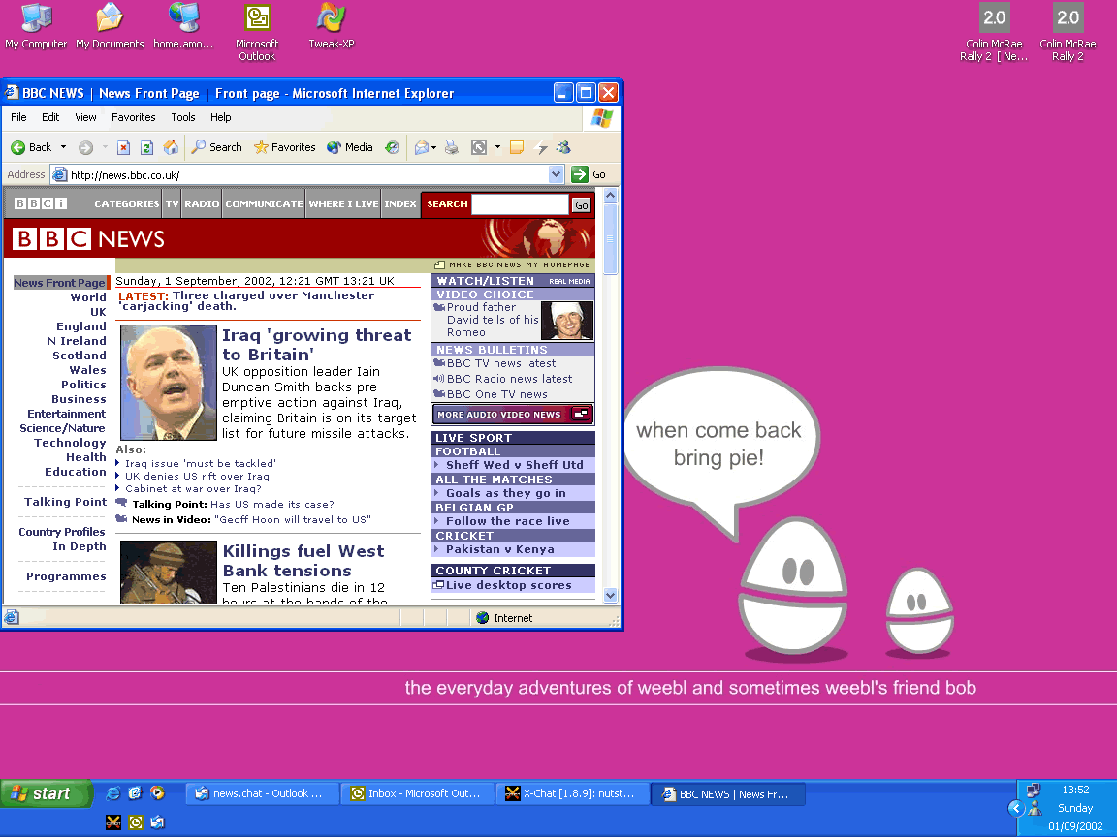Open 'Iraq growing threat to Britain' headline
The width and height of the screenshot is (1117, 837).
click(316, 344)
